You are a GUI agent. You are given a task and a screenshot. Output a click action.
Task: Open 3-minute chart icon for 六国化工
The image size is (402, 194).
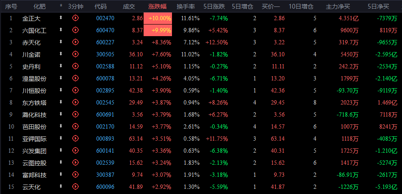pos(76,30)
